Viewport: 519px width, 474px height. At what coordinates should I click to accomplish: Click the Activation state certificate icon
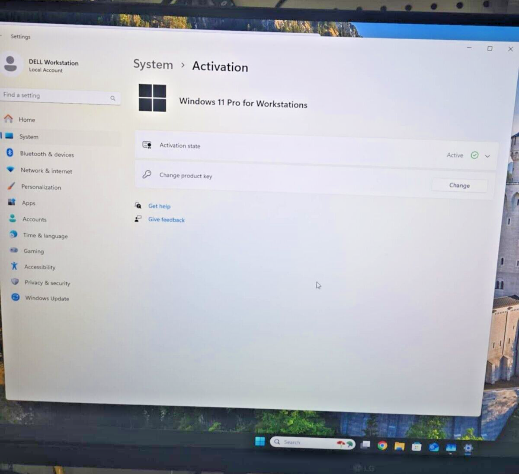pos(147,145)
